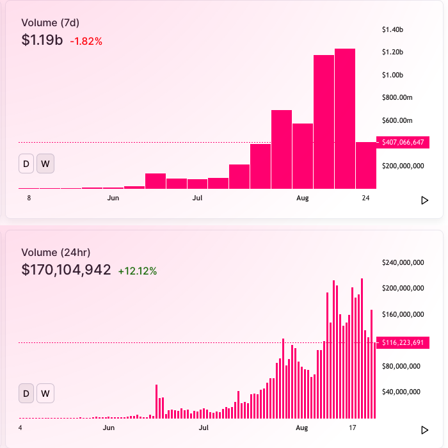Select the tallest weekly volume bar
This screenshot has width=448, height=448.
(x=345, y=118)
